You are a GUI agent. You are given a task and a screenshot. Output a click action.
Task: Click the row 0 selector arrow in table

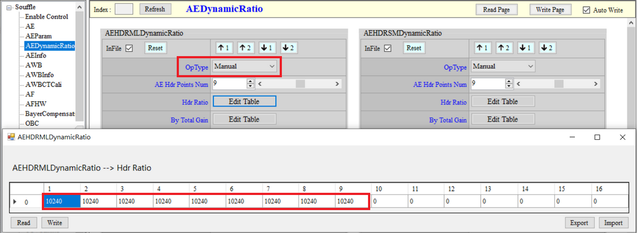15,202
